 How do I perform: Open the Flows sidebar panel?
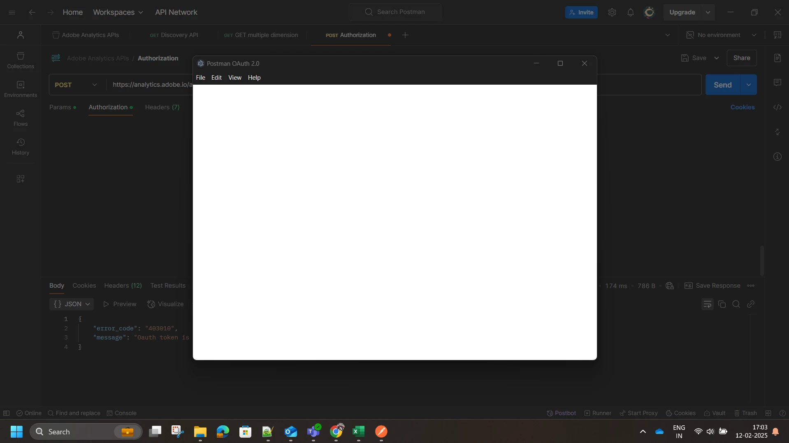click(x=21, y=118)
